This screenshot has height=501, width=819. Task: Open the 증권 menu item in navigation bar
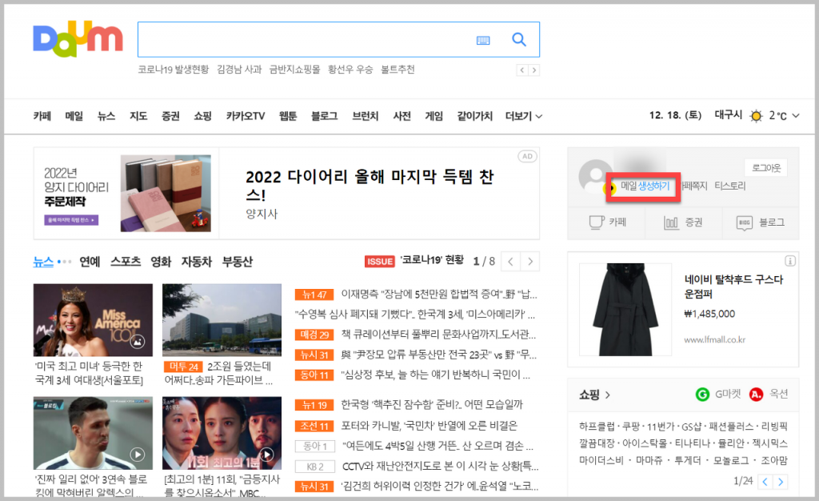pyautogui.click(x=170, y=116)
